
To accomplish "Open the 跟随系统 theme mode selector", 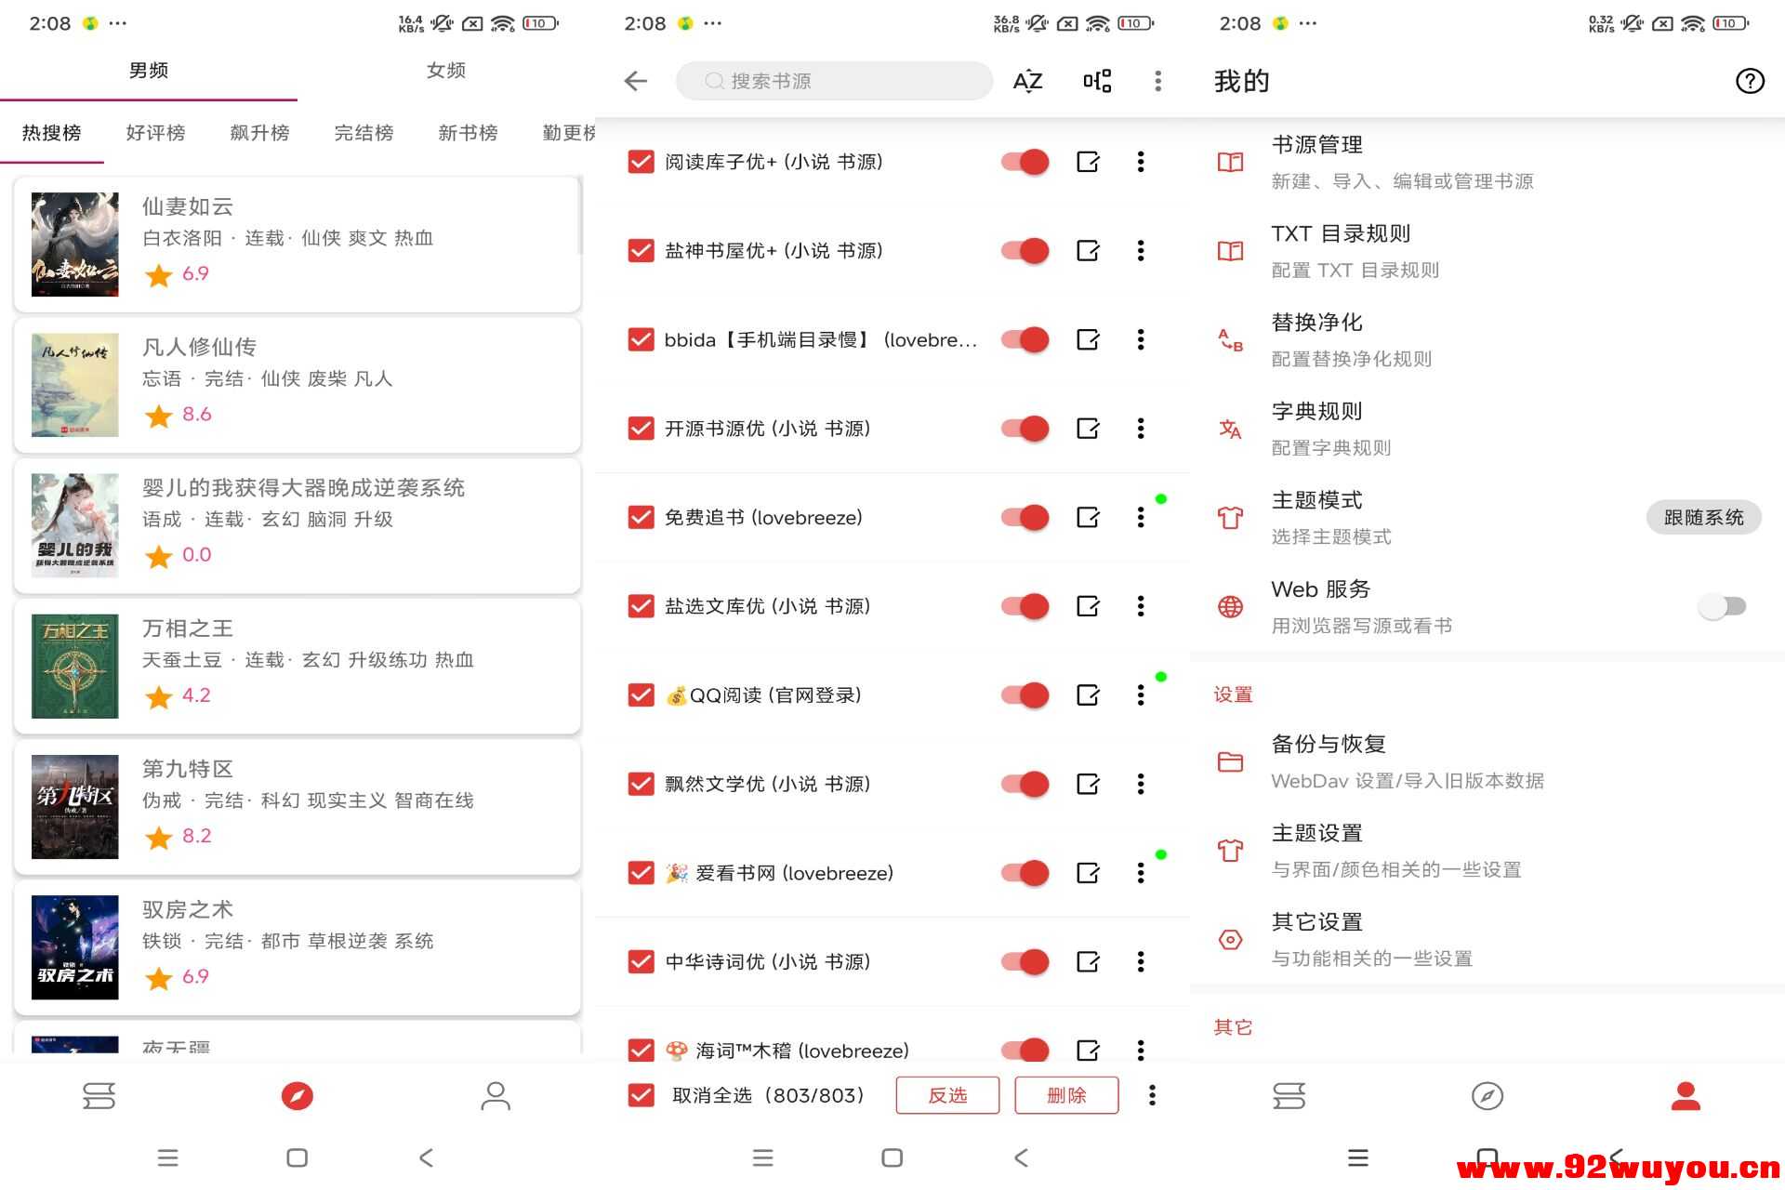I will point(1703,517).
